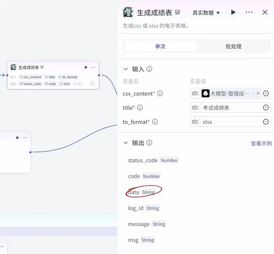Select the msg String output
The width and height of the screenshot is (274, 254).
[141, 240]
